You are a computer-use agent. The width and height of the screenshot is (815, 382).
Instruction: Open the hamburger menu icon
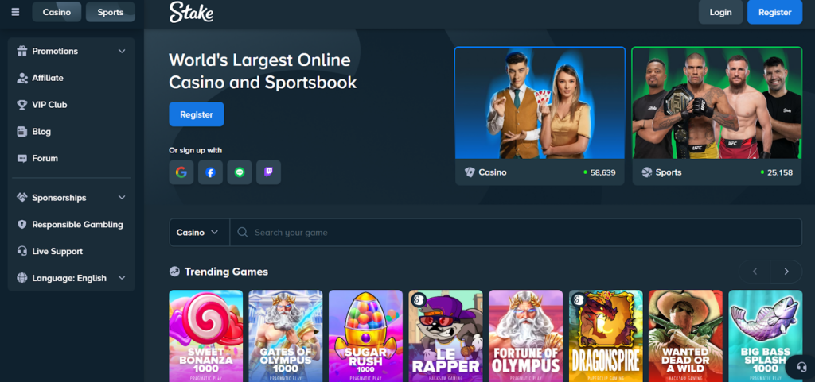click(15, 12)
